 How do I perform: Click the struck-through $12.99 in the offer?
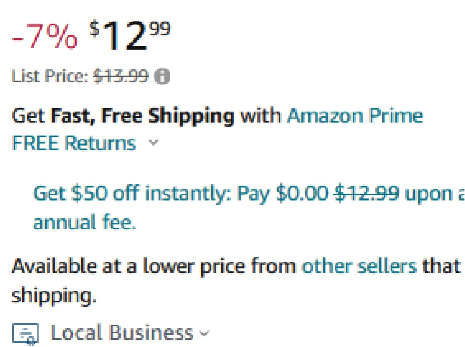pyautogui.click(x=367, y=194)
